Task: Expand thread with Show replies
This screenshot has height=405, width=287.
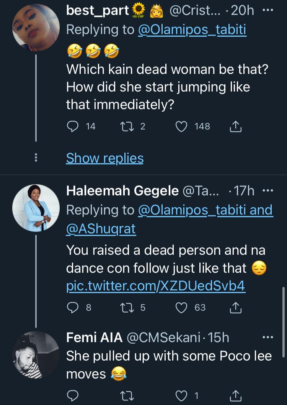Action: pos(104,158)
